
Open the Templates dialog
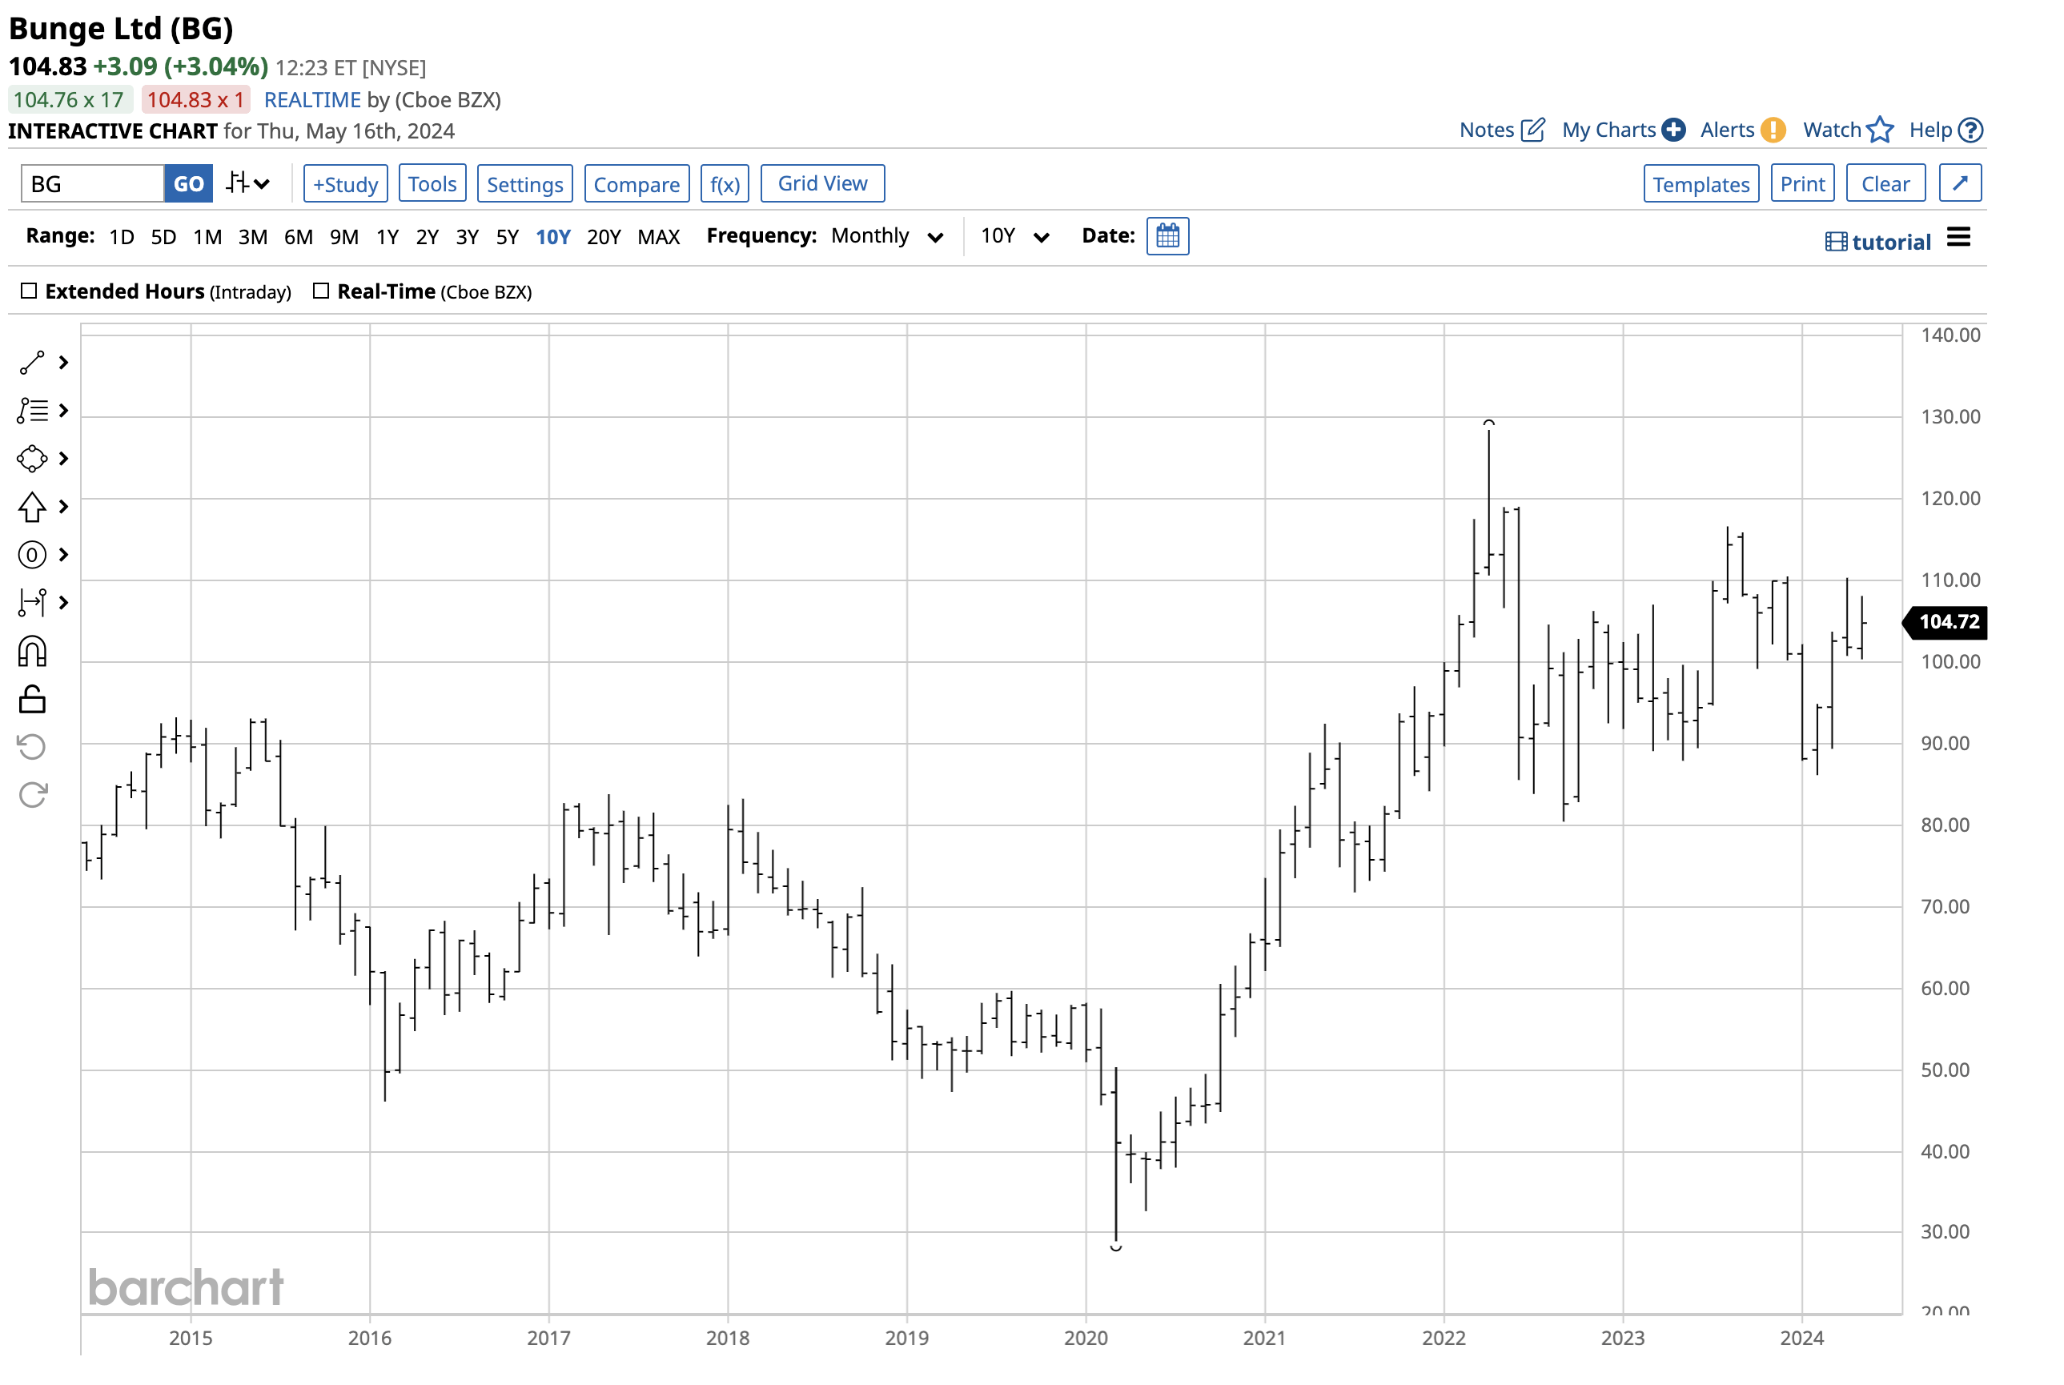(x=1701, y=183)
